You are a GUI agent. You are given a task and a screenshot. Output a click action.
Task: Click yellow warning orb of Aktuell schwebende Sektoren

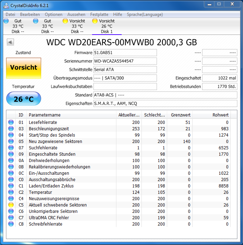[x=11, y=205]
